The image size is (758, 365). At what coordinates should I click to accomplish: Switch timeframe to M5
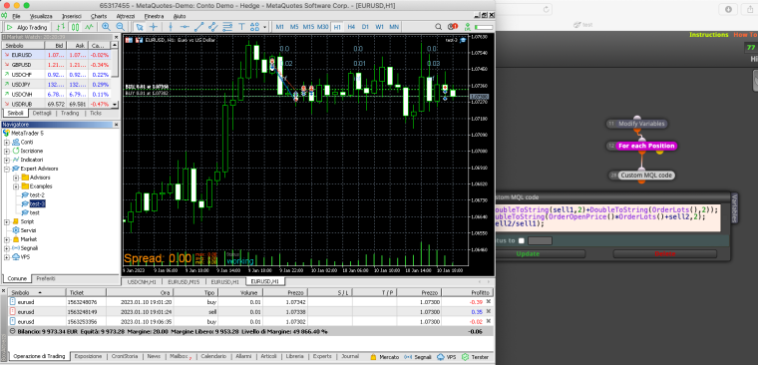pos(294,27)
